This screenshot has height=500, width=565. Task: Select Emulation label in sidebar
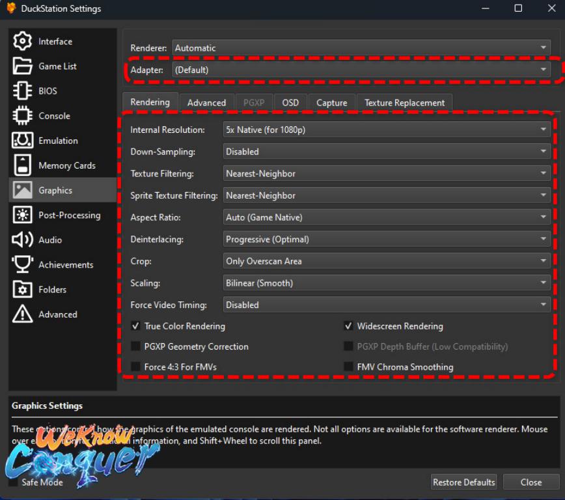[59, 141]
